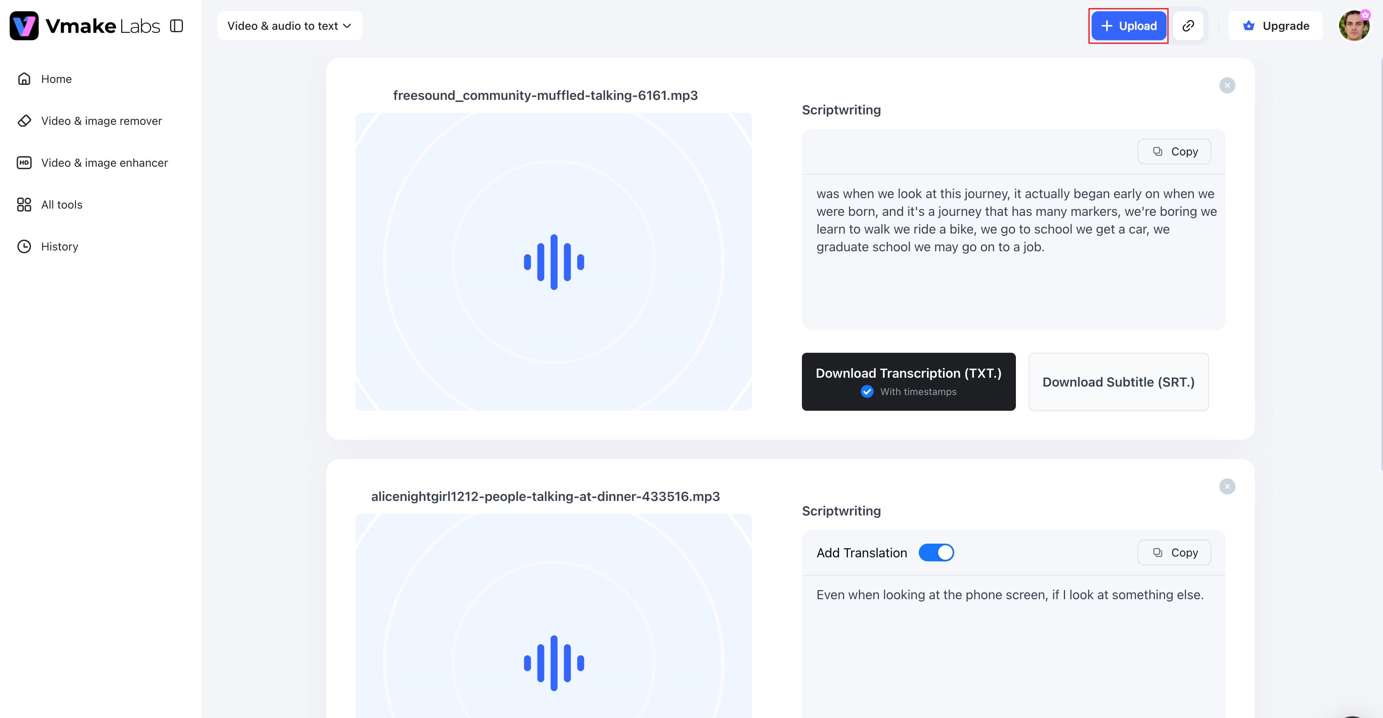Copy the dinner talk transcript text

tap(1174, 553)
